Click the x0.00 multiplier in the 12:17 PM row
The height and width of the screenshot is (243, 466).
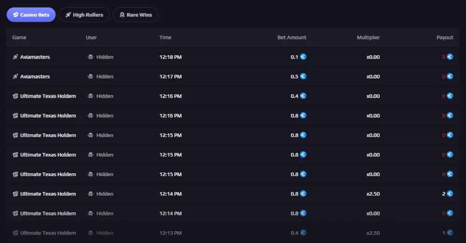point(373,77)
